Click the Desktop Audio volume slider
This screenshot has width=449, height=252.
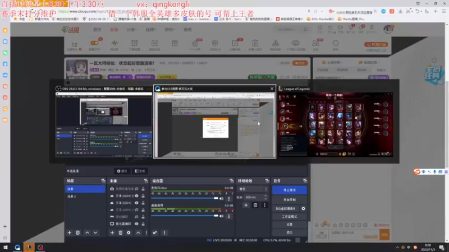(x=185, y=216)
